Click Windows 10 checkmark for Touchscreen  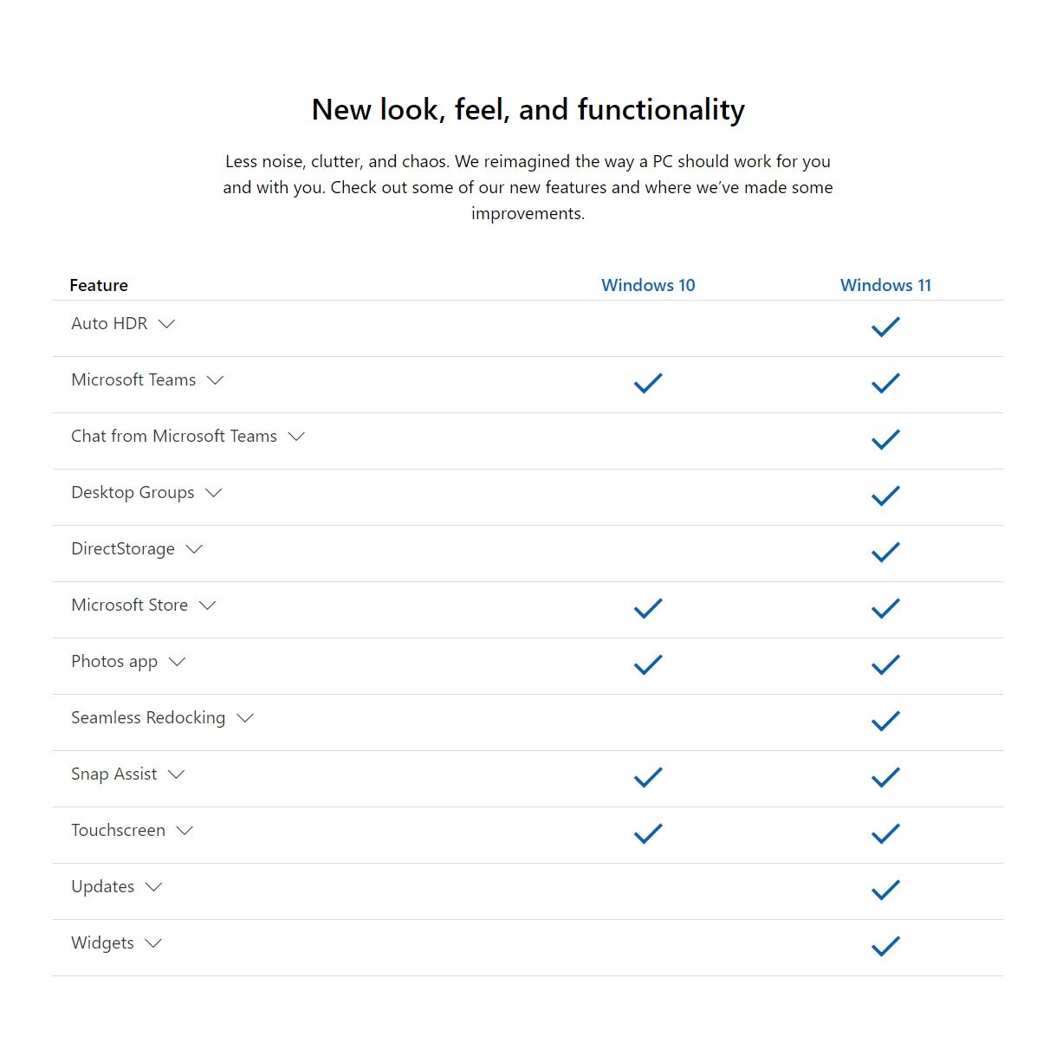coord(648,833)
